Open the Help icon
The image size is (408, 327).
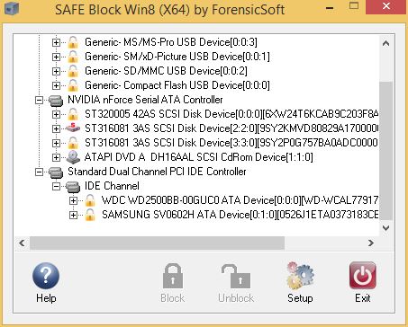point(46,276)
